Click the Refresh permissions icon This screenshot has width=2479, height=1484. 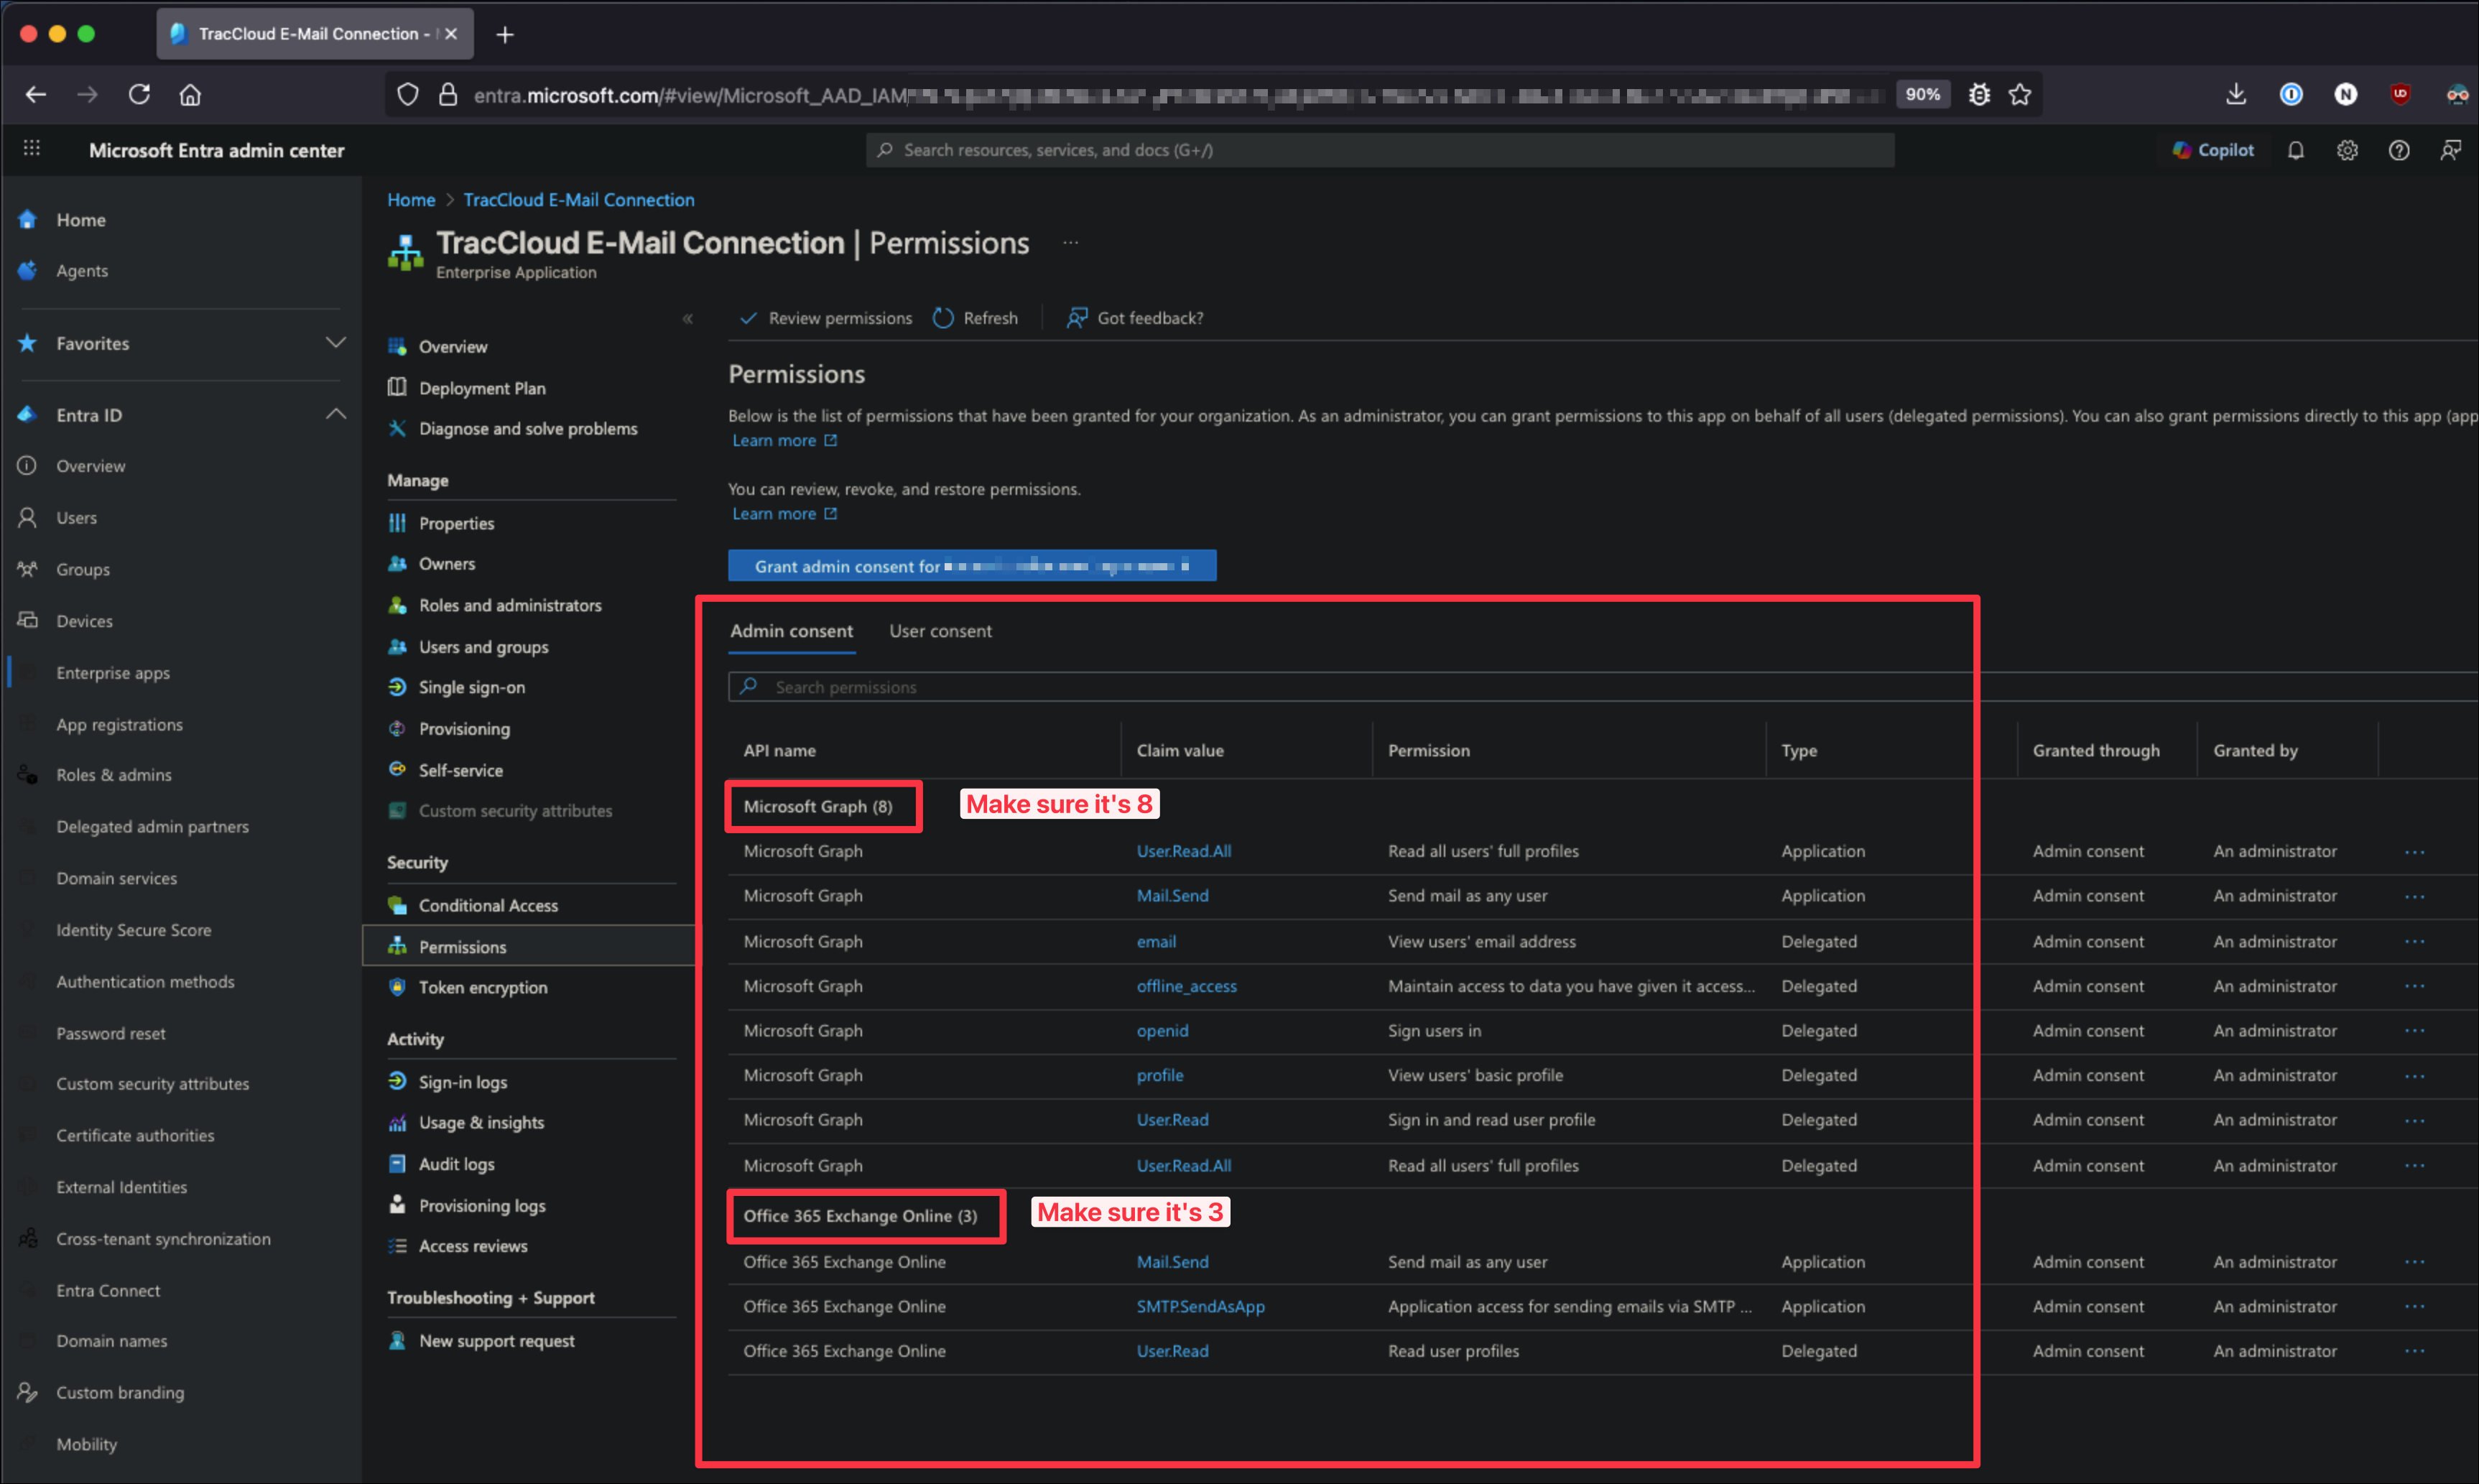943,318
